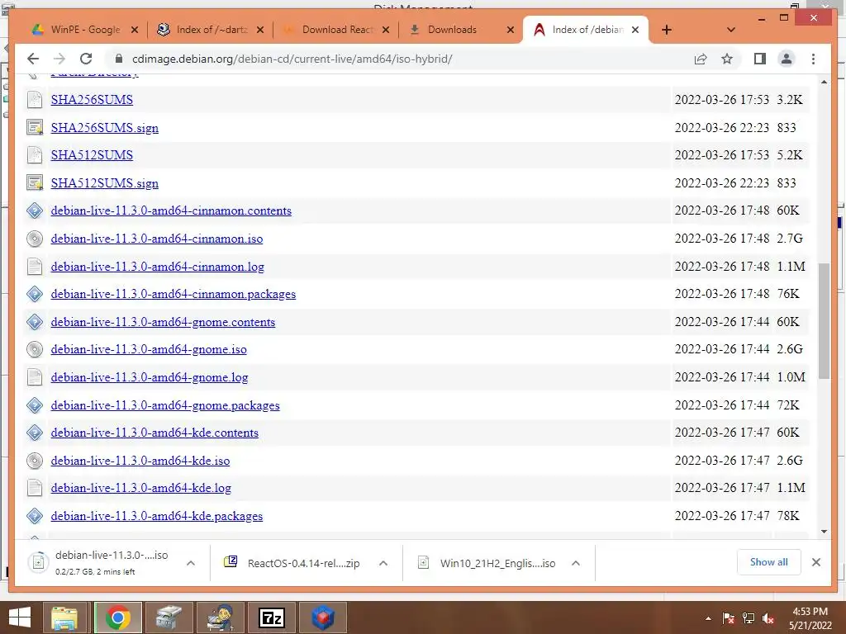Click the vertical scrollbar thumb
Viewport: 846px width, 634px height.
(824, 321)
